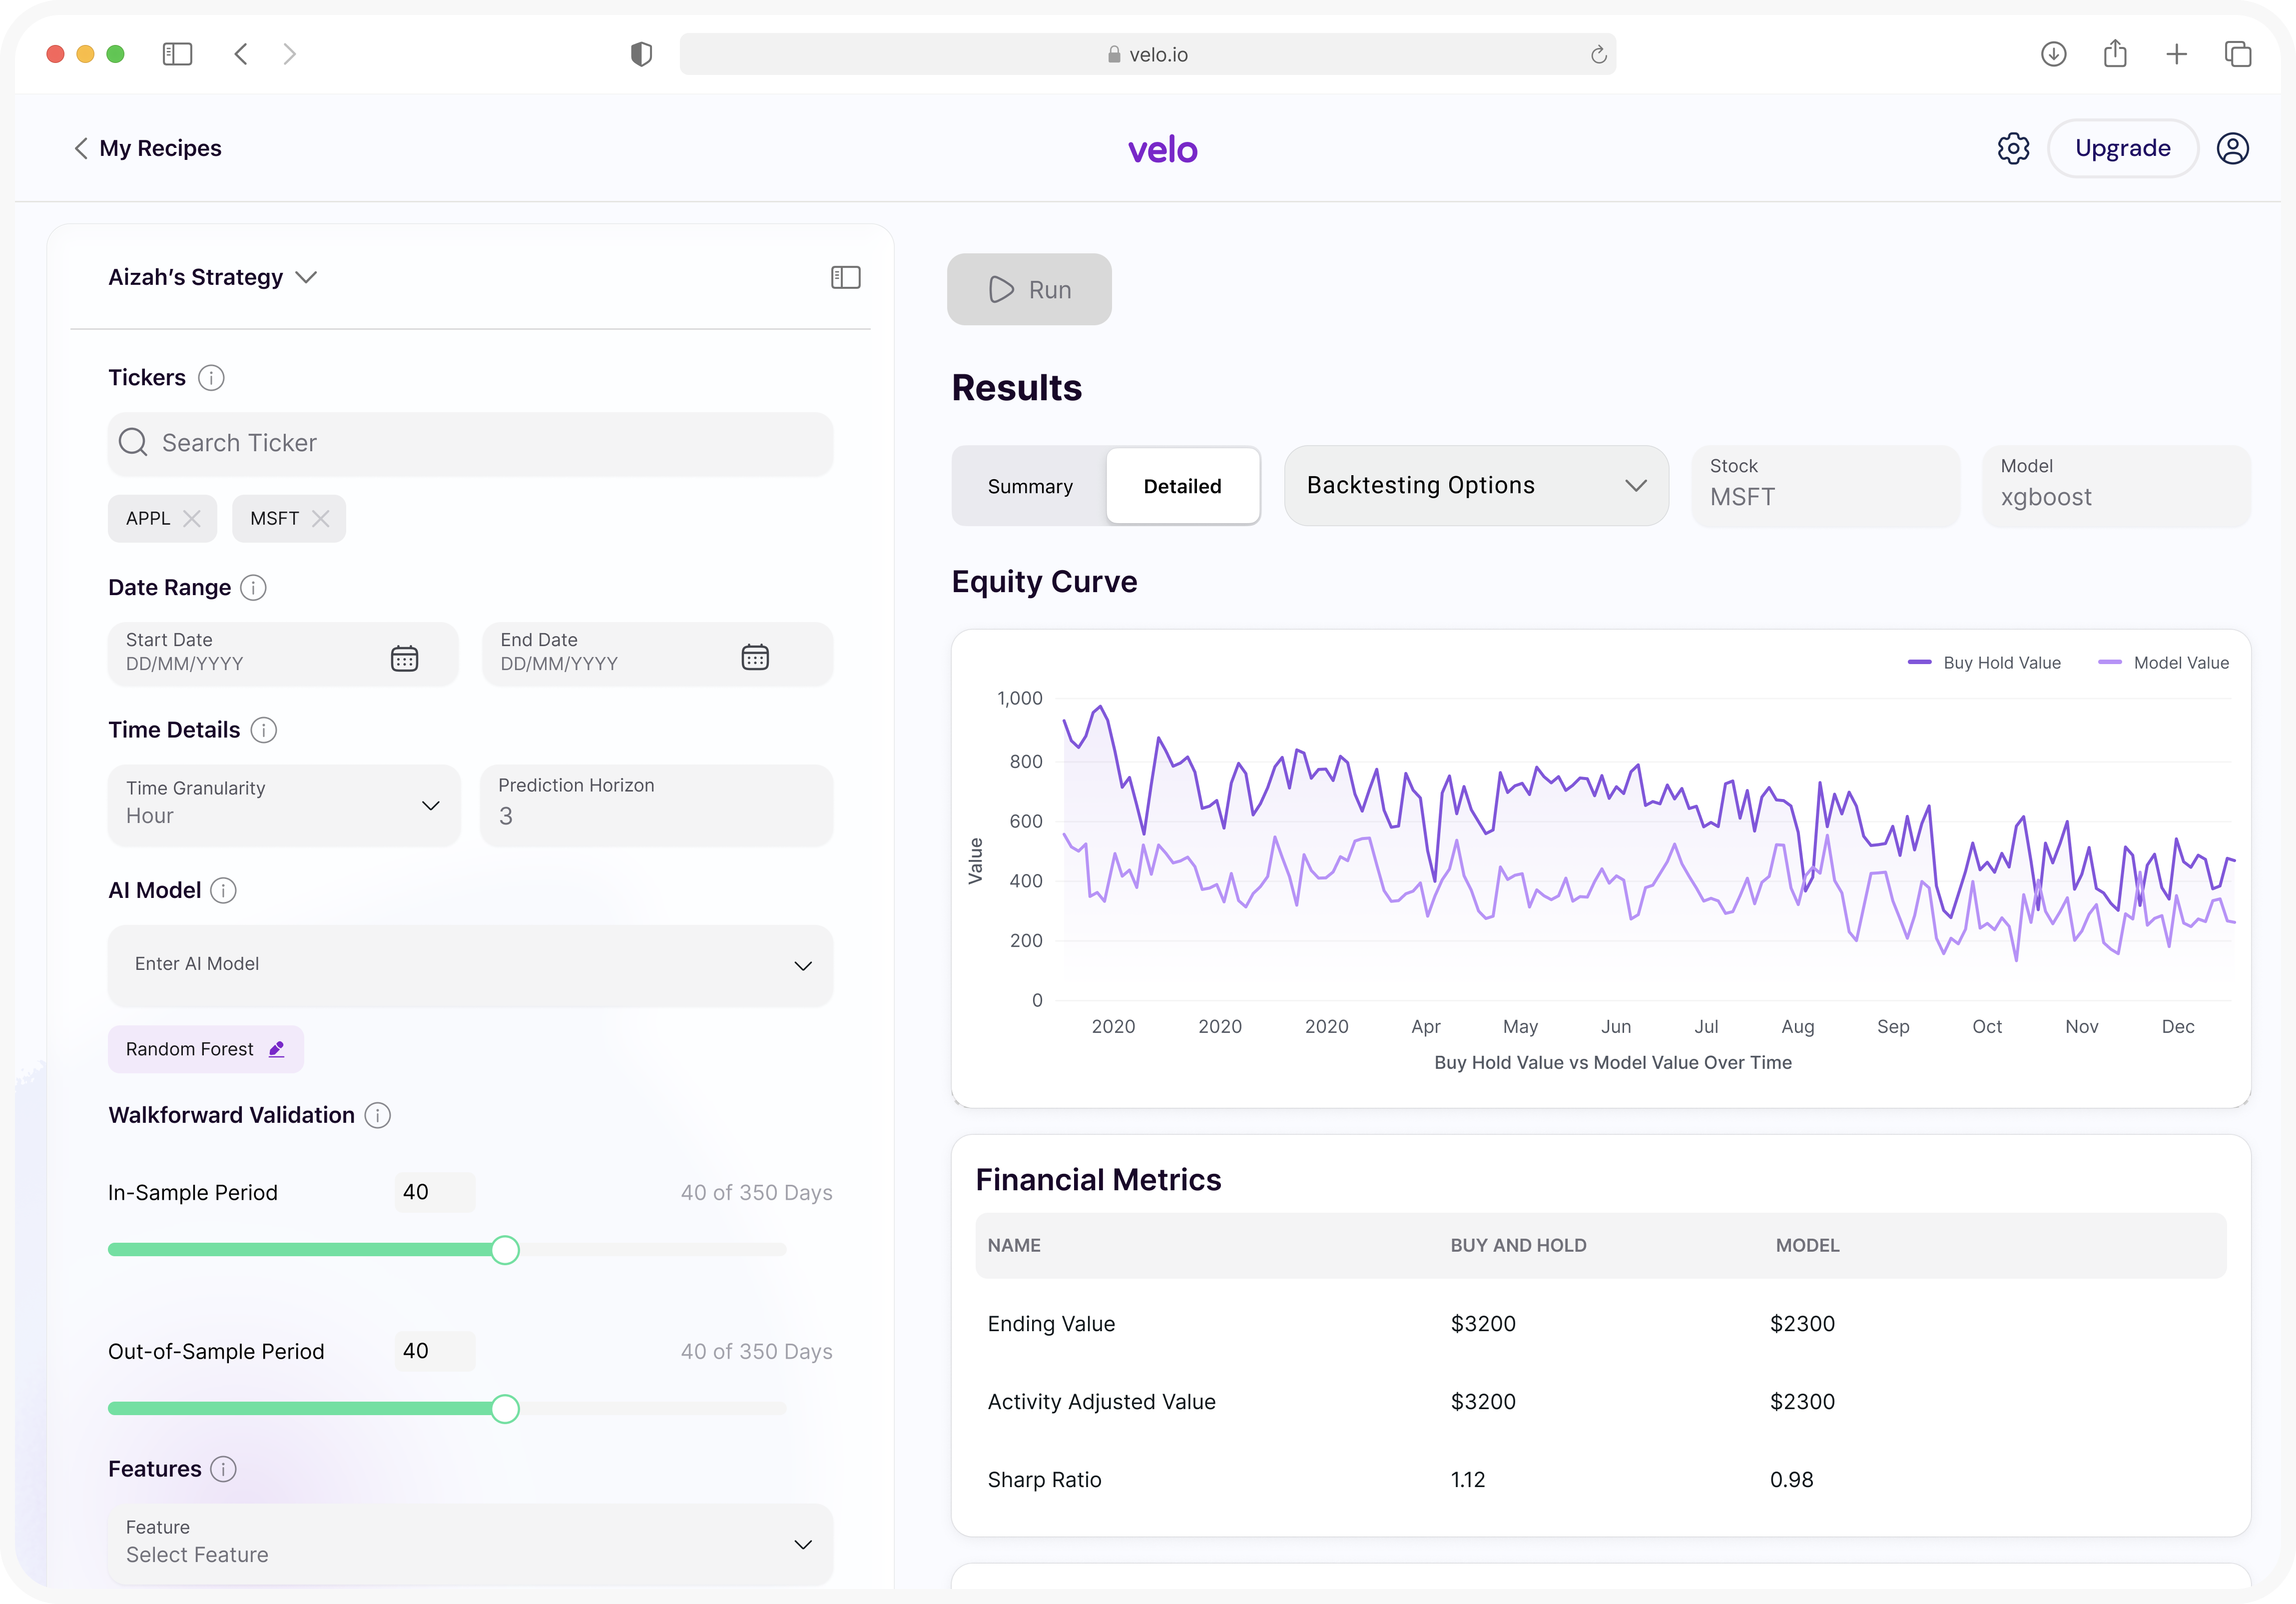Screen dimensions: 2296x1604
Task: Click the NAME column header
Action: tap(1014, 1245)
